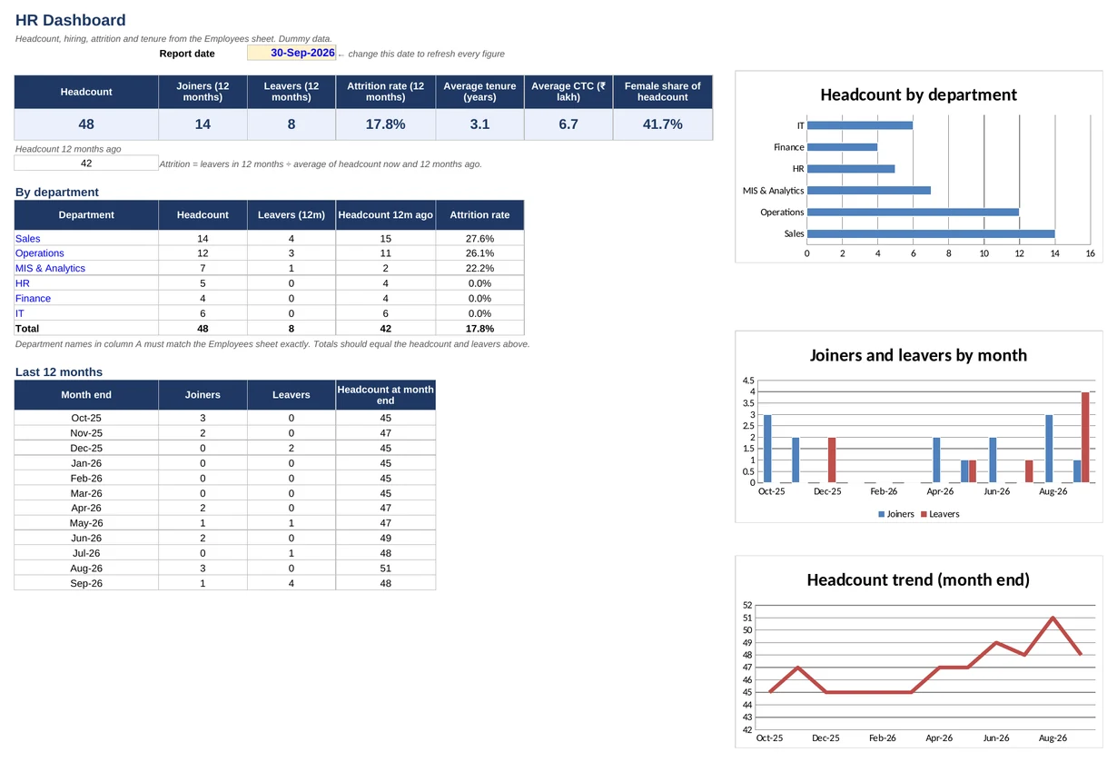Image resolution: width=1117 pixels, height=762 pixels.
Task: Click the Department column header
Action: coord(86,215)
